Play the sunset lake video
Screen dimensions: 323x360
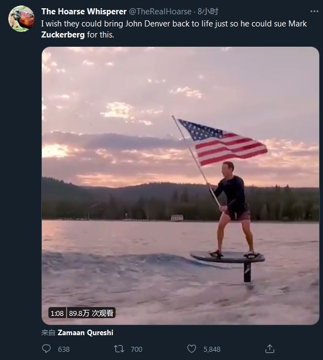pos(180,185)
